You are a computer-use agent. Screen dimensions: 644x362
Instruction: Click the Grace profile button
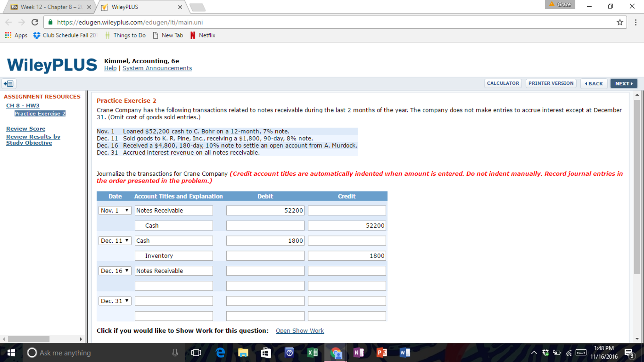point(560,4)
